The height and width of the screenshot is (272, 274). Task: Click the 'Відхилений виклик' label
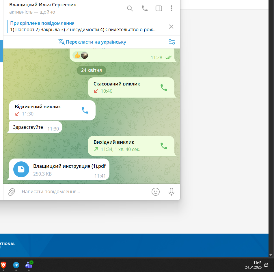coord(38,107)
